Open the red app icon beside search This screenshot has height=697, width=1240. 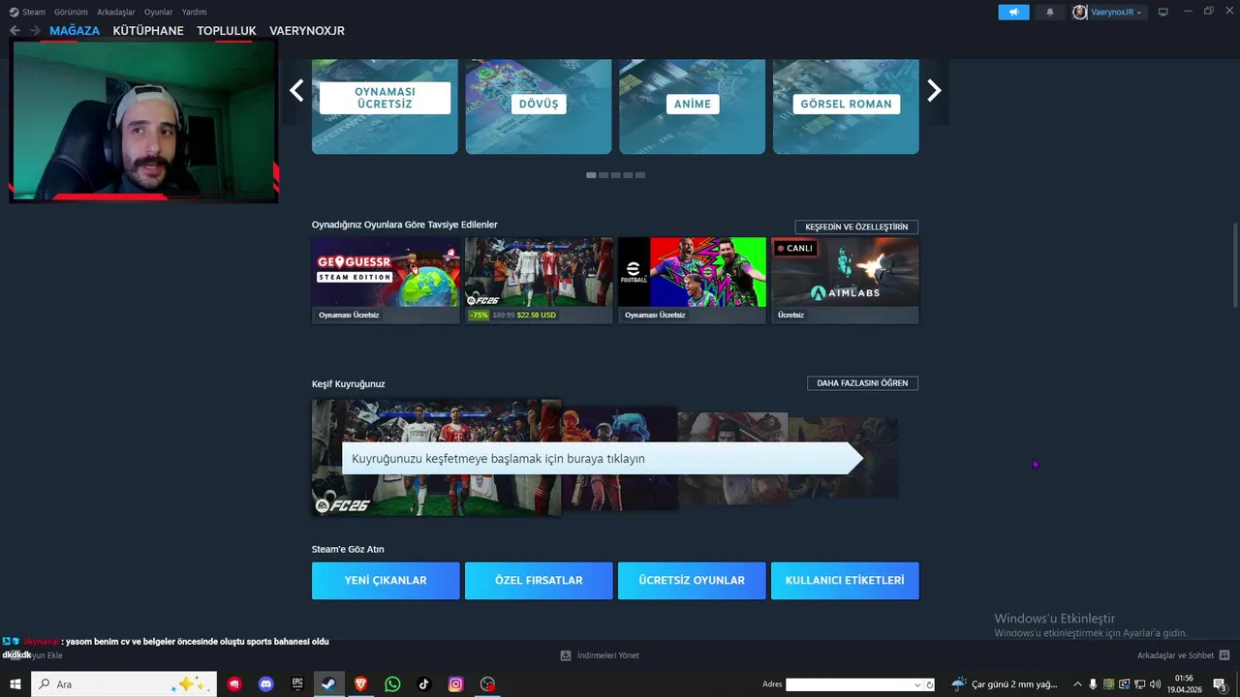[234, 684]
